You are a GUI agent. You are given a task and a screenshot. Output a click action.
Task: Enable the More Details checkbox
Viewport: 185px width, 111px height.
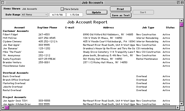[62, 9]
